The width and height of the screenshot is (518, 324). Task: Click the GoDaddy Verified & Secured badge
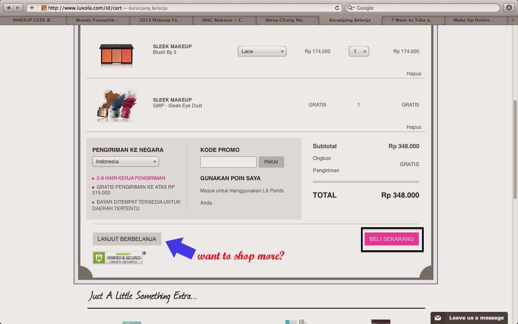118,258
